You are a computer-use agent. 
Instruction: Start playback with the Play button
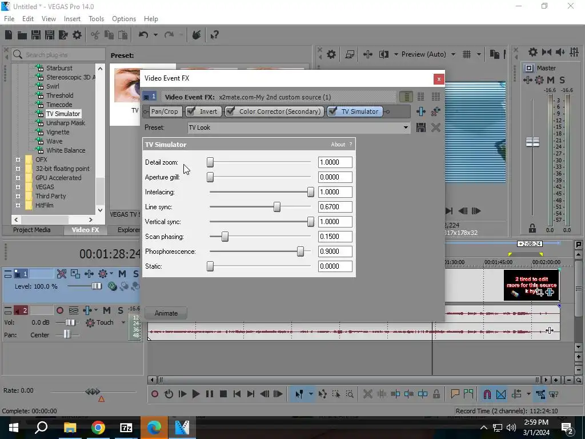click(x=195, y=394)
